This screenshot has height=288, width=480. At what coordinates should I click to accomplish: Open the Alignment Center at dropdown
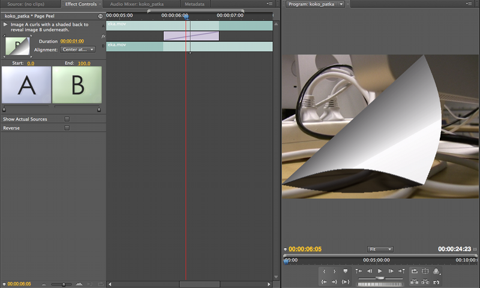pos(78,49)
